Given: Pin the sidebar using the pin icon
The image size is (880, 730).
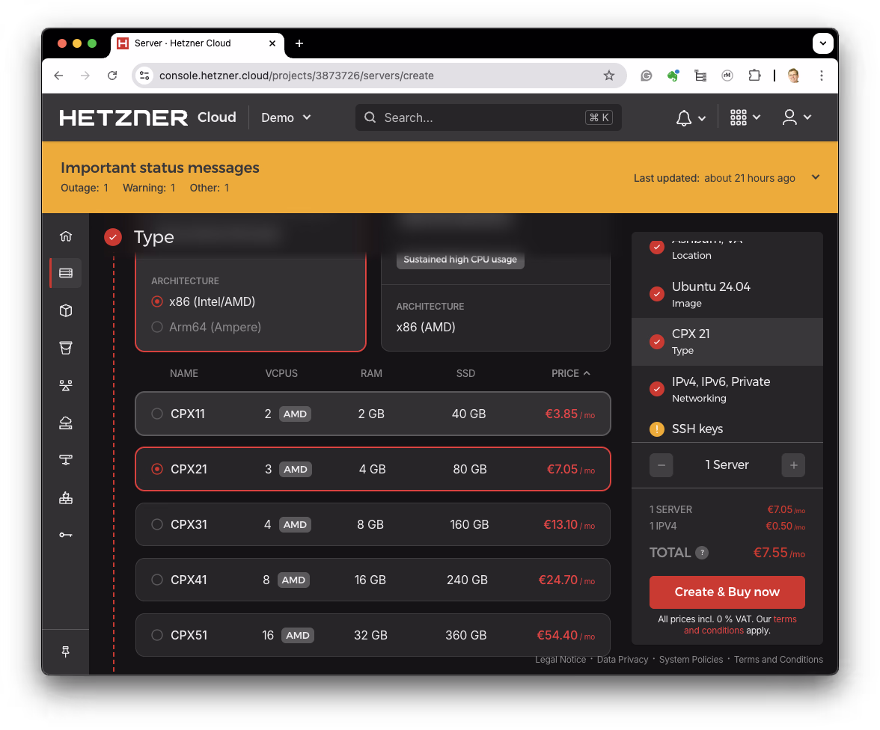Looking at the screenshot, I should click(x=66, y=651).
